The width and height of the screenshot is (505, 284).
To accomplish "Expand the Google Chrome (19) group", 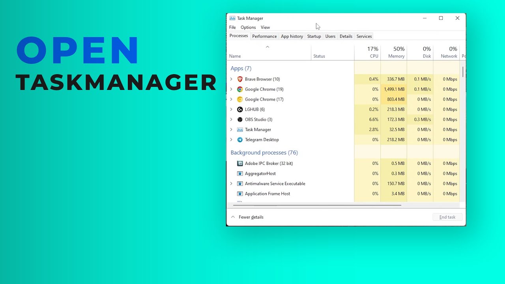I will (x=231, y=89).
